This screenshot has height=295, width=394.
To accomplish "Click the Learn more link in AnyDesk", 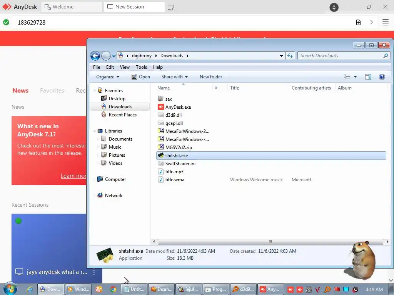I will [x=73, y=176].
